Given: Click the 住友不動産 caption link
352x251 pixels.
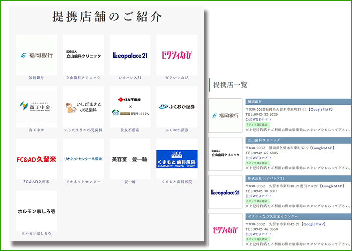Looking at the screenshot, I should (130, 130).
